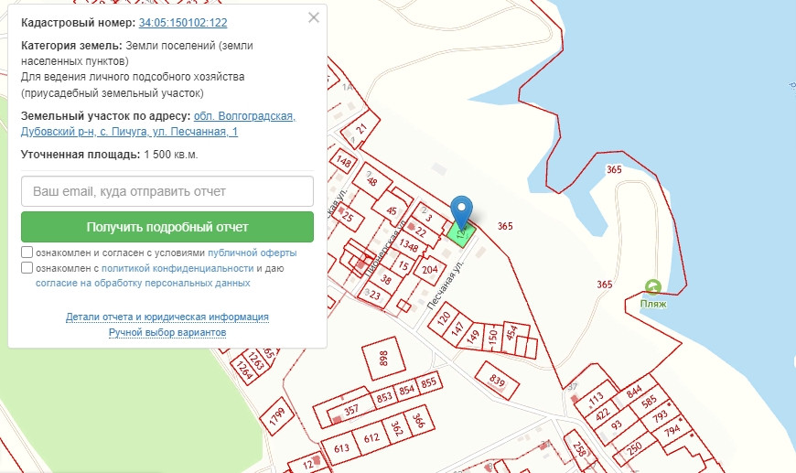
Task: Open the personal data processing consent link
Action: (x=143, y=284)
